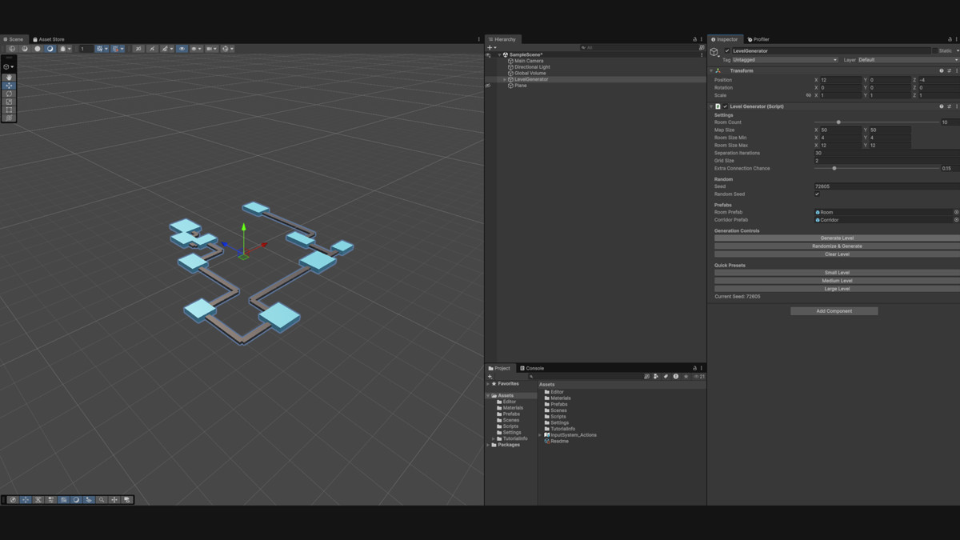The height and width of the screenshot is (540, 960).
Task: Pick object for Room Prefab field
Action: pos(956,212)
